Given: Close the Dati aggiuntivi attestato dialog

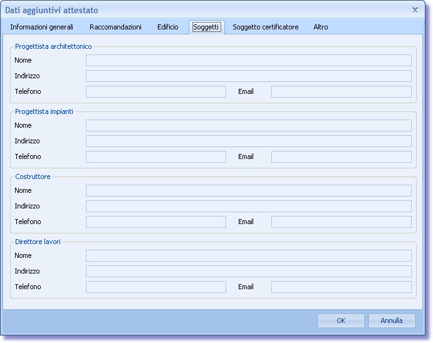Looking at the screenshot, I should 415,10.
